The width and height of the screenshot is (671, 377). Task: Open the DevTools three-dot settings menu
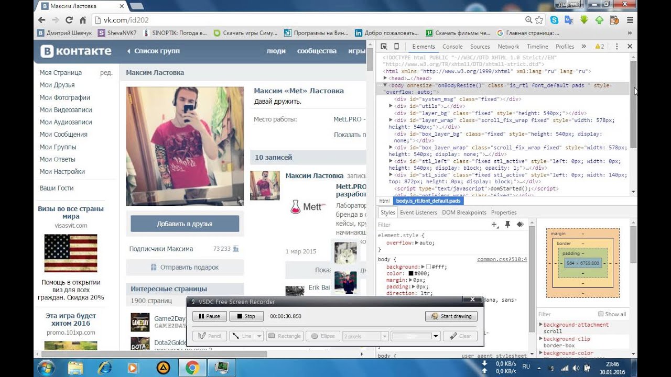tap(617, 47)
